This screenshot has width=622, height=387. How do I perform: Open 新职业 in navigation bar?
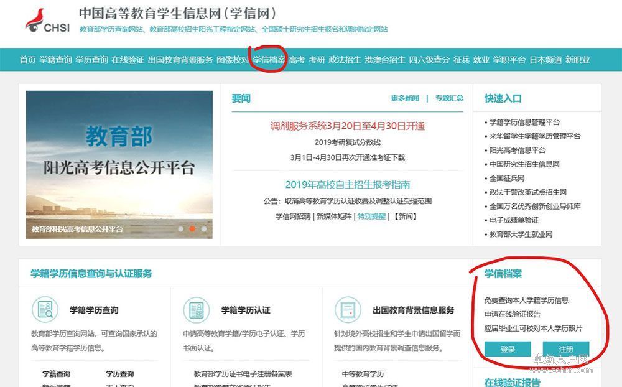[578, 60]
